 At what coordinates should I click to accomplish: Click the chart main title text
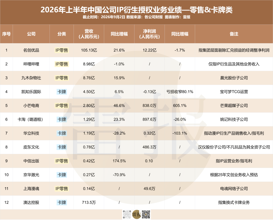(136, 10)
